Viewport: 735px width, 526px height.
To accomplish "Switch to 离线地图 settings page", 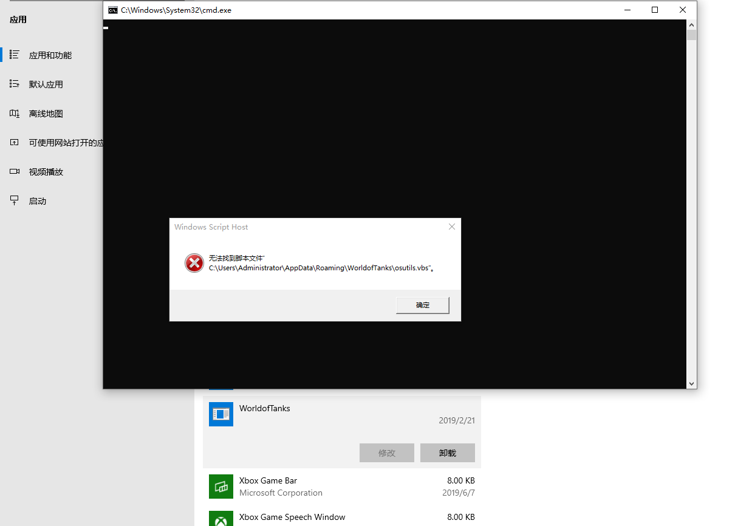I will (46, 114).
